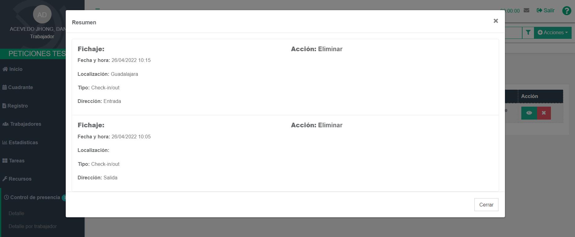Open the mail envelope icon
Screen dimensions: 575x237
[527, 10]
